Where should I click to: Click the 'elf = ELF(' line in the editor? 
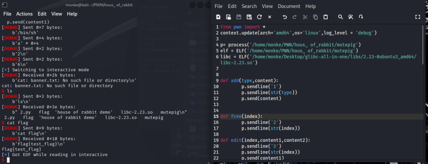coord(289,51)
